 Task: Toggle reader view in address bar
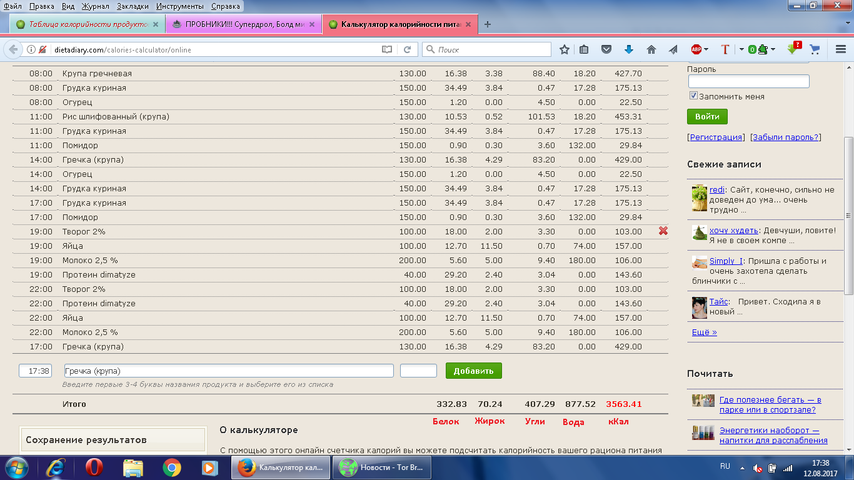387,49
